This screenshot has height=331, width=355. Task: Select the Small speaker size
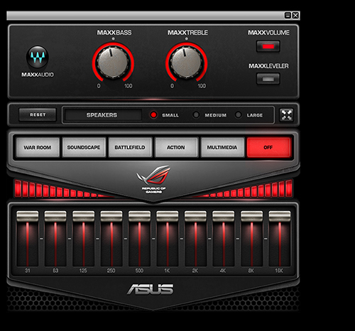pyautogui.click(x=153, y=115)
